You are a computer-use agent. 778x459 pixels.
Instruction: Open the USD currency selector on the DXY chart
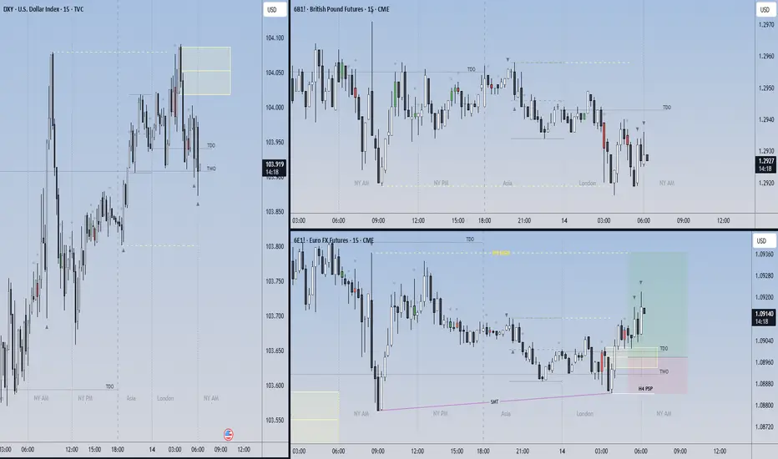[x=274, y=10]
